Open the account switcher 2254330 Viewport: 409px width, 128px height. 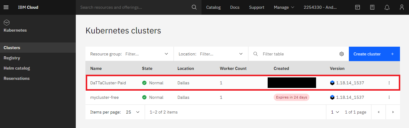click(320, 7)
